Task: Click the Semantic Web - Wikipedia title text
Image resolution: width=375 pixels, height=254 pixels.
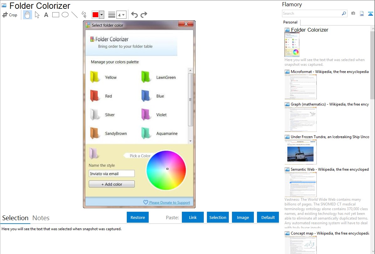Action: tap(330, 169)
